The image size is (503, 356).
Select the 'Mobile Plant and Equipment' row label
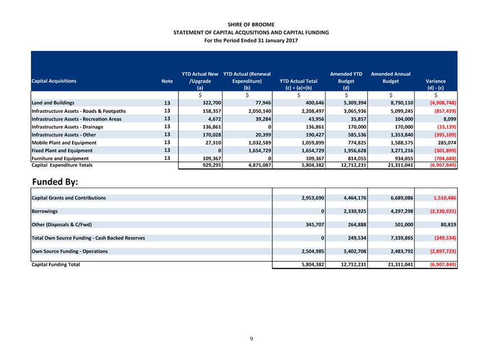tap(64, 143)
